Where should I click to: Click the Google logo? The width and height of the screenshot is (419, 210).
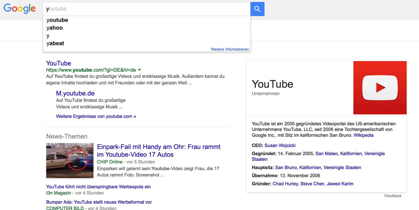point(20,9)
